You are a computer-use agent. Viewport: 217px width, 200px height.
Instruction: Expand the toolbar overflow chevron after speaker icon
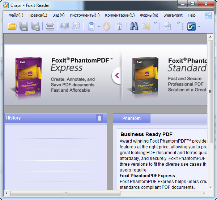(155, 23)
